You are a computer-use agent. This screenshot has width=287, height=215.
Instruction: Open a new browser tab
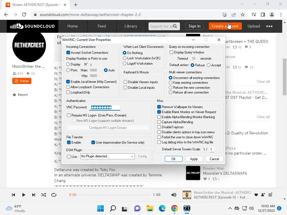76,5
